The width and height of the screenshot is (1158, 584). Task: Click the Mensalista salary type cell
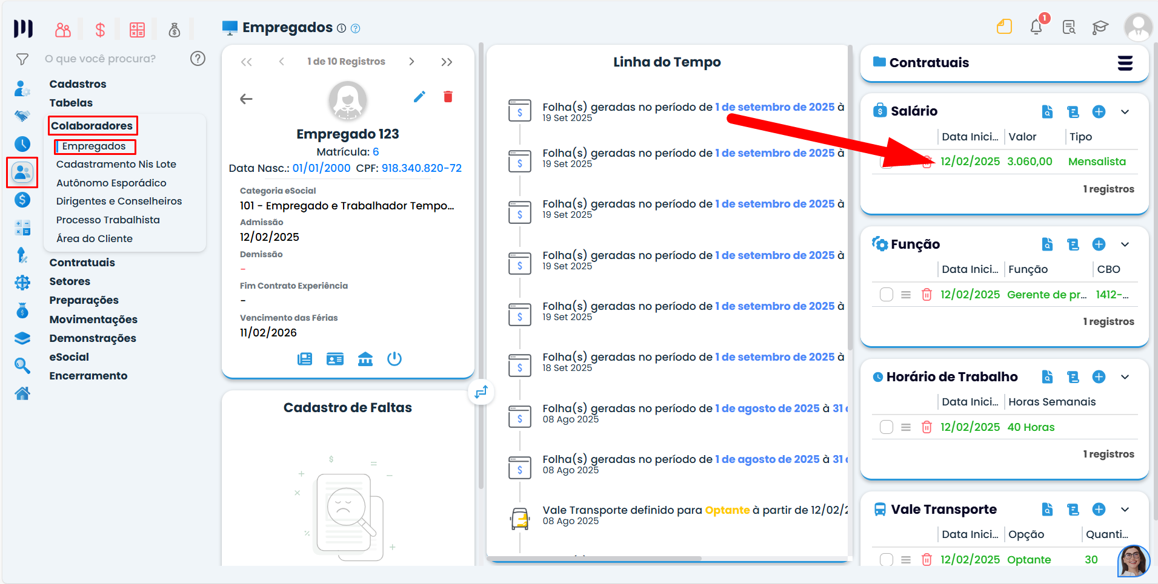(1097, 162)
